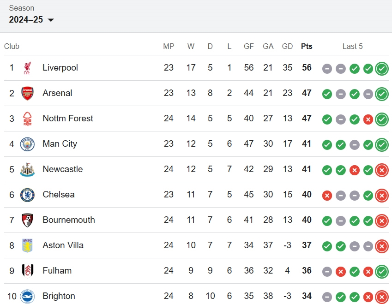The image size is (392, 304).
Task: Click the Nottm Forest club crest
Action: 27,119
